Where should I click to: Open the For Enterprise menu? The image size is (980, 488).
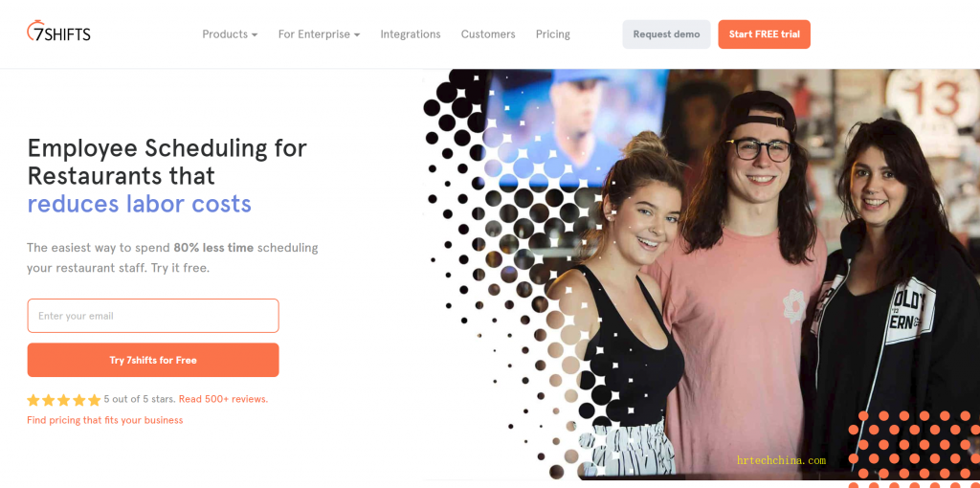point(319,34)
